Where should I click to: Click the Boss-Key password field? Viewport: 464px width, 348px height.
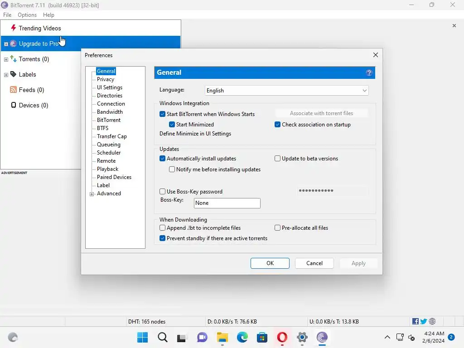point(333,191)
